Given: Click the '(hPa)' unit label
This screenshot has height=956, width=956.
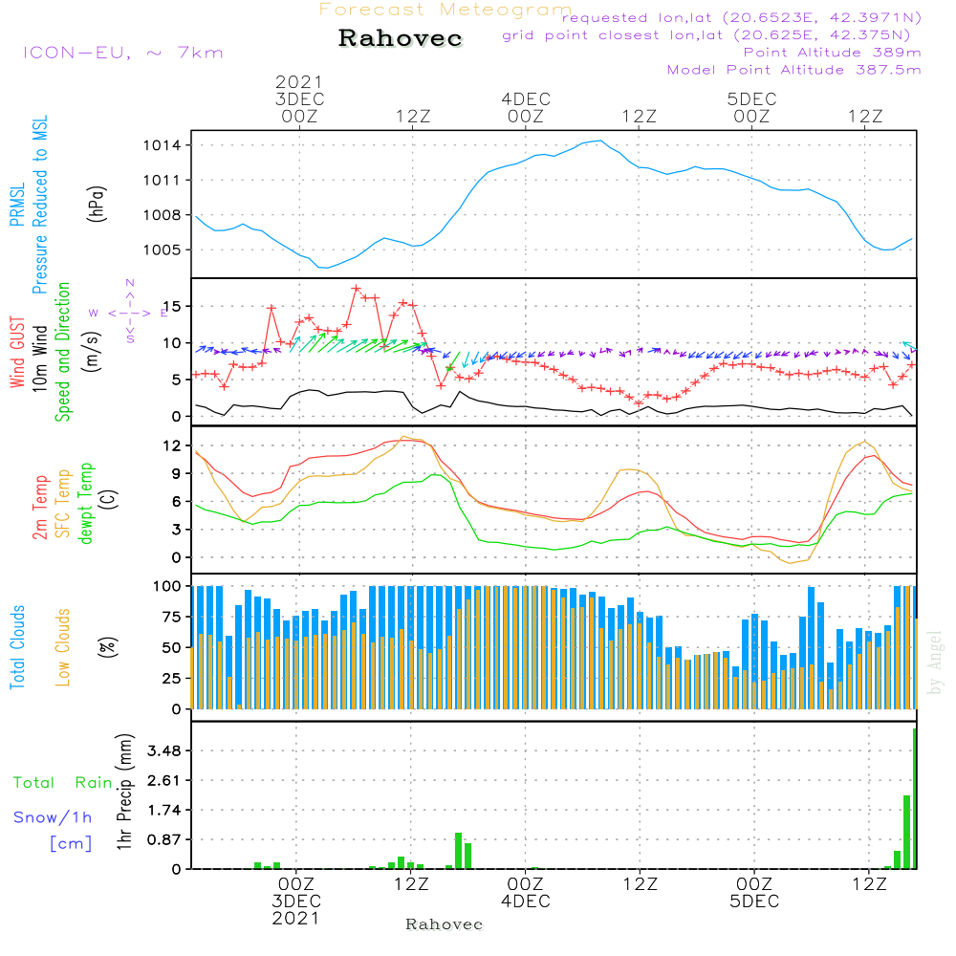Looking at the screenshot, I should pyautogui.click(x=97, y=204).
